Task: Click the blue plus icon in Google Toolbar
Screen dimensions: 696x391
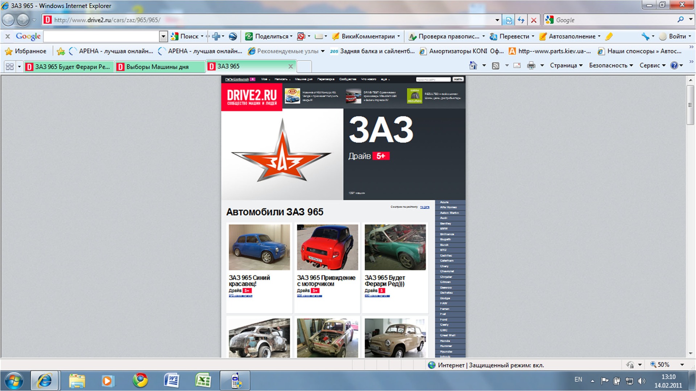Action: coord(216,36)
